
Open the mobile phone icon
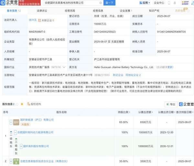(169, 3)
